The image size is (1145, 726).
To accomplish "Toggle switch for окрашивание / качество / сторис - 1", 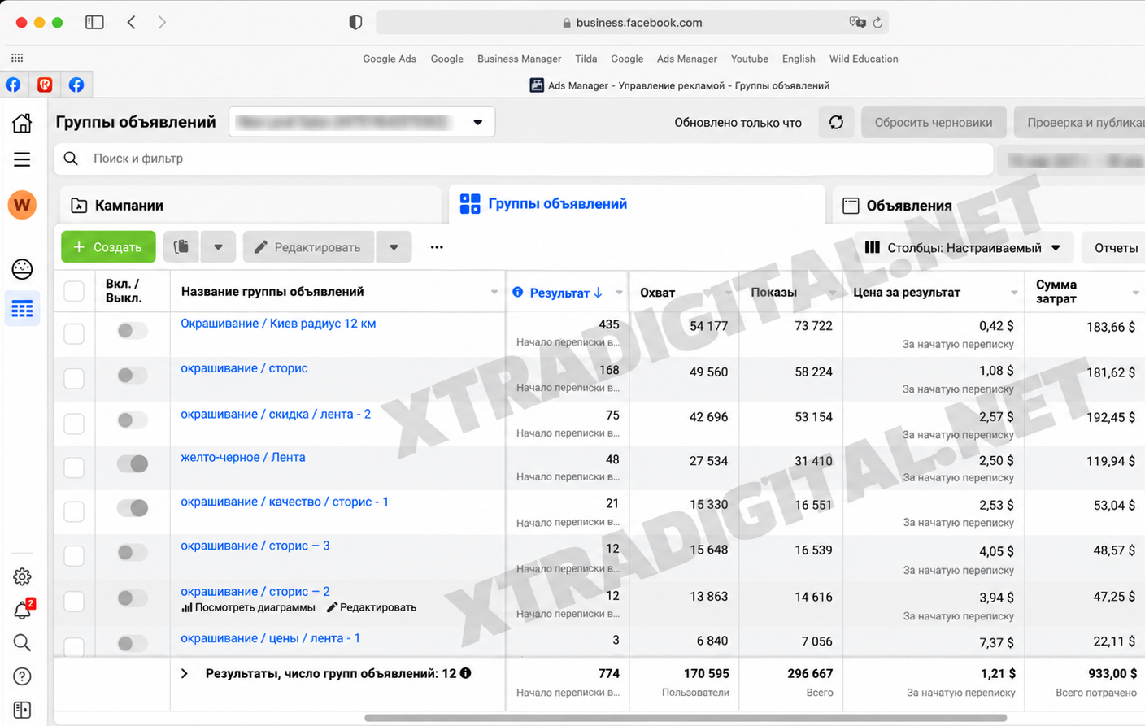I will click(x=132, y=508).
